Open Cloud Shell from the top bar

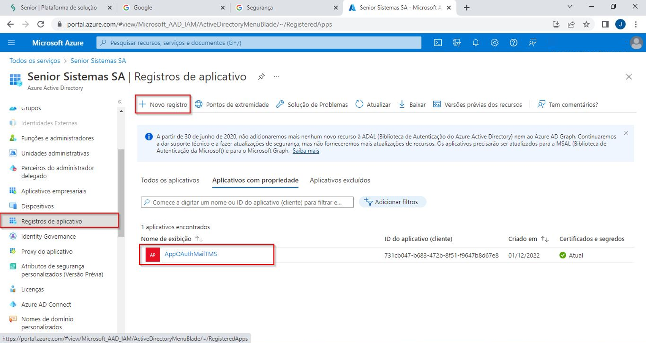pyautogui.click(x=438, y=42)
